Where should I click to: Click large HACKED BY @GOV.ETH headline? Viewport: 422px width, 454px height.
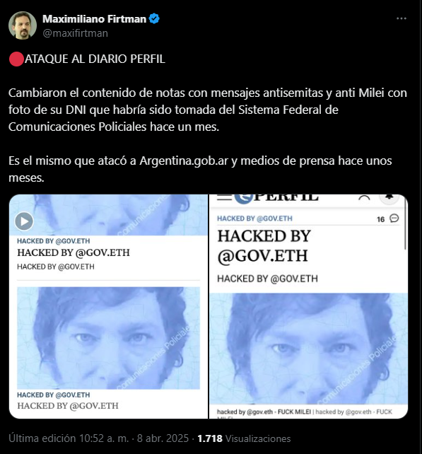[264, 246]
